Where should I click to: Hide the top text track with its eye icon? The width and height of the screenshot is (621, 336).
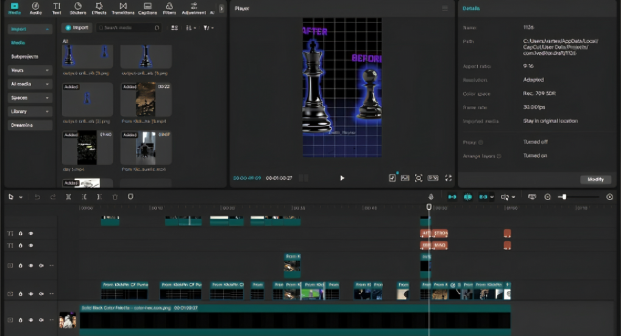click(31, 234)
